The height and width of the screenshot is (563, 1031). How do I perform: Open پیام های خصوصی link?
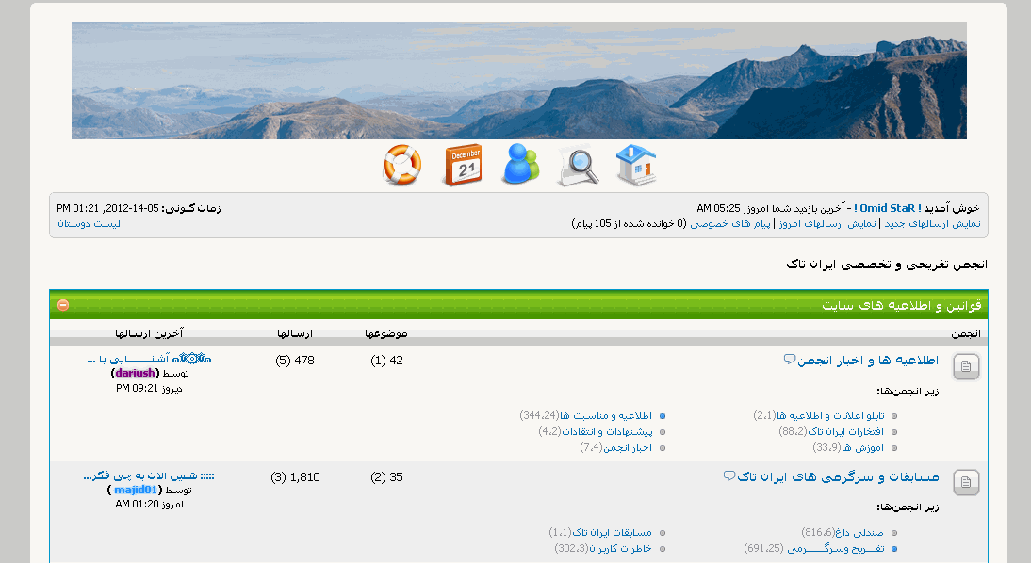[729, 224]
